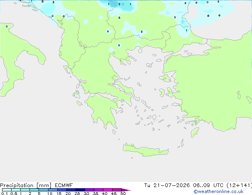Click the 'Precipitation [mm]' title text

(x=26, y=185)
